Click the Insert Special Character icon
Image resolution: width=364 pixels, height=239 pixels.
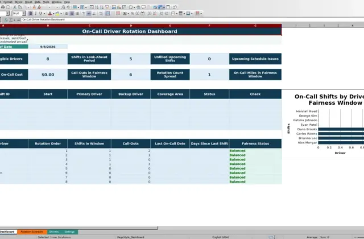(x=131, y=7)
